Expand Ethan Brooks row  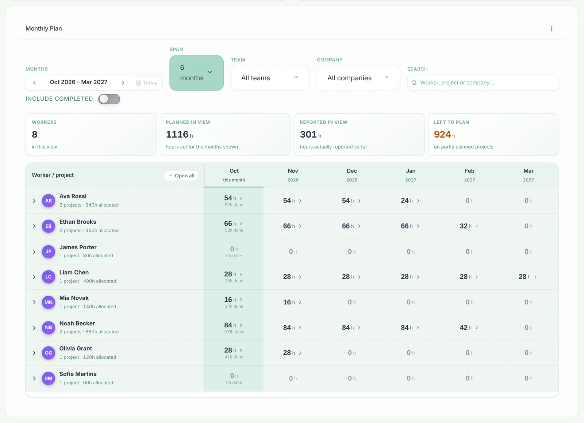click(34, 226)
